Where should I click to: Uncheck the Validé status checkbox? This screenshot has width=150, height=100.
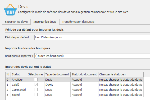(x=36, y=85)
